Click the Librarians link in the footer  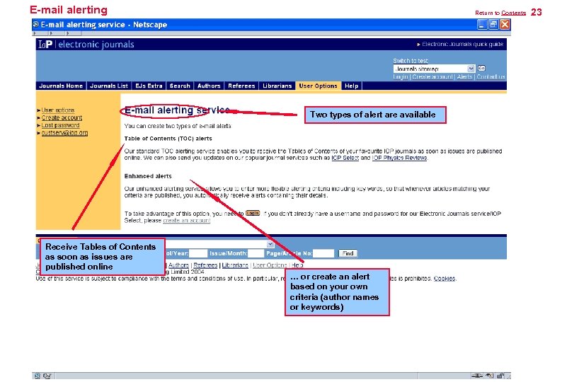pyautogui.click(x=235, y=265)
